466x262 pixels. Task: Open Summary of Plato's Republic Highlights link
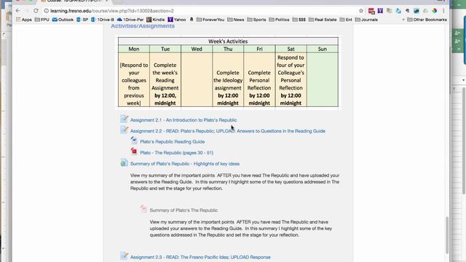coord(185,164)
